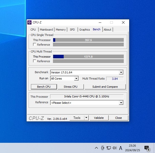Screen dimensions: 155x153
Task: Switch to the CPU tab
Action: [x=33, y=30]
